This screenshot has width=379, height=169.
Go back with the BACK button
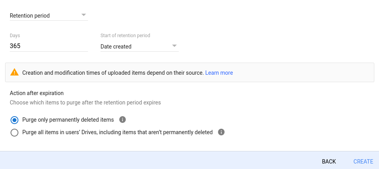[329, 162]
